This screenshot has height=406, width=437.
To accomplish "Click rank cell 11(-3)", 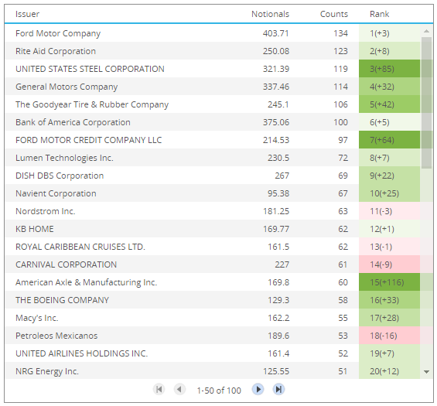I will (x=389, y=211).
